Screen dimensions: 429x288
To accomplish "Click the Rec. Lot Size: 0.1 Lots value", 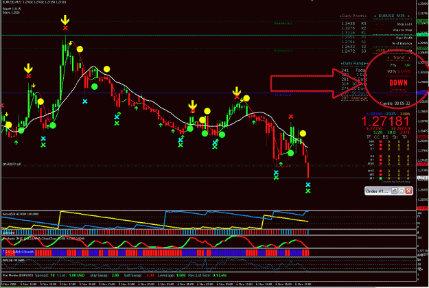I will (x=208, y=276).
